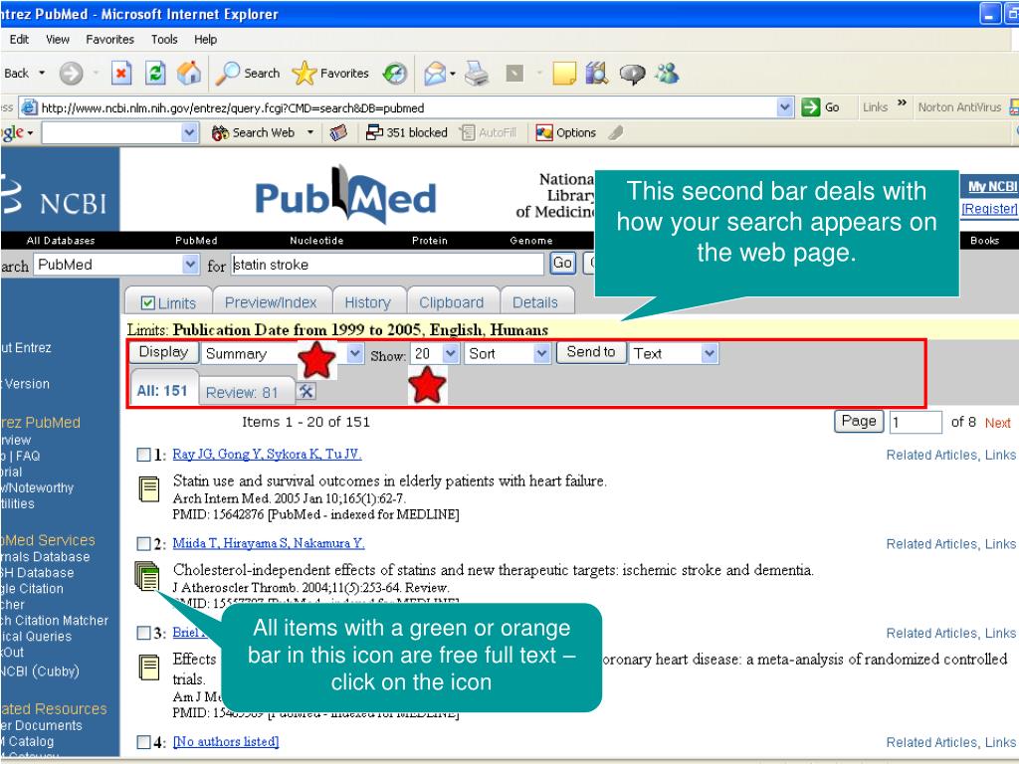Open Google toolbar Options

point(565,132)
